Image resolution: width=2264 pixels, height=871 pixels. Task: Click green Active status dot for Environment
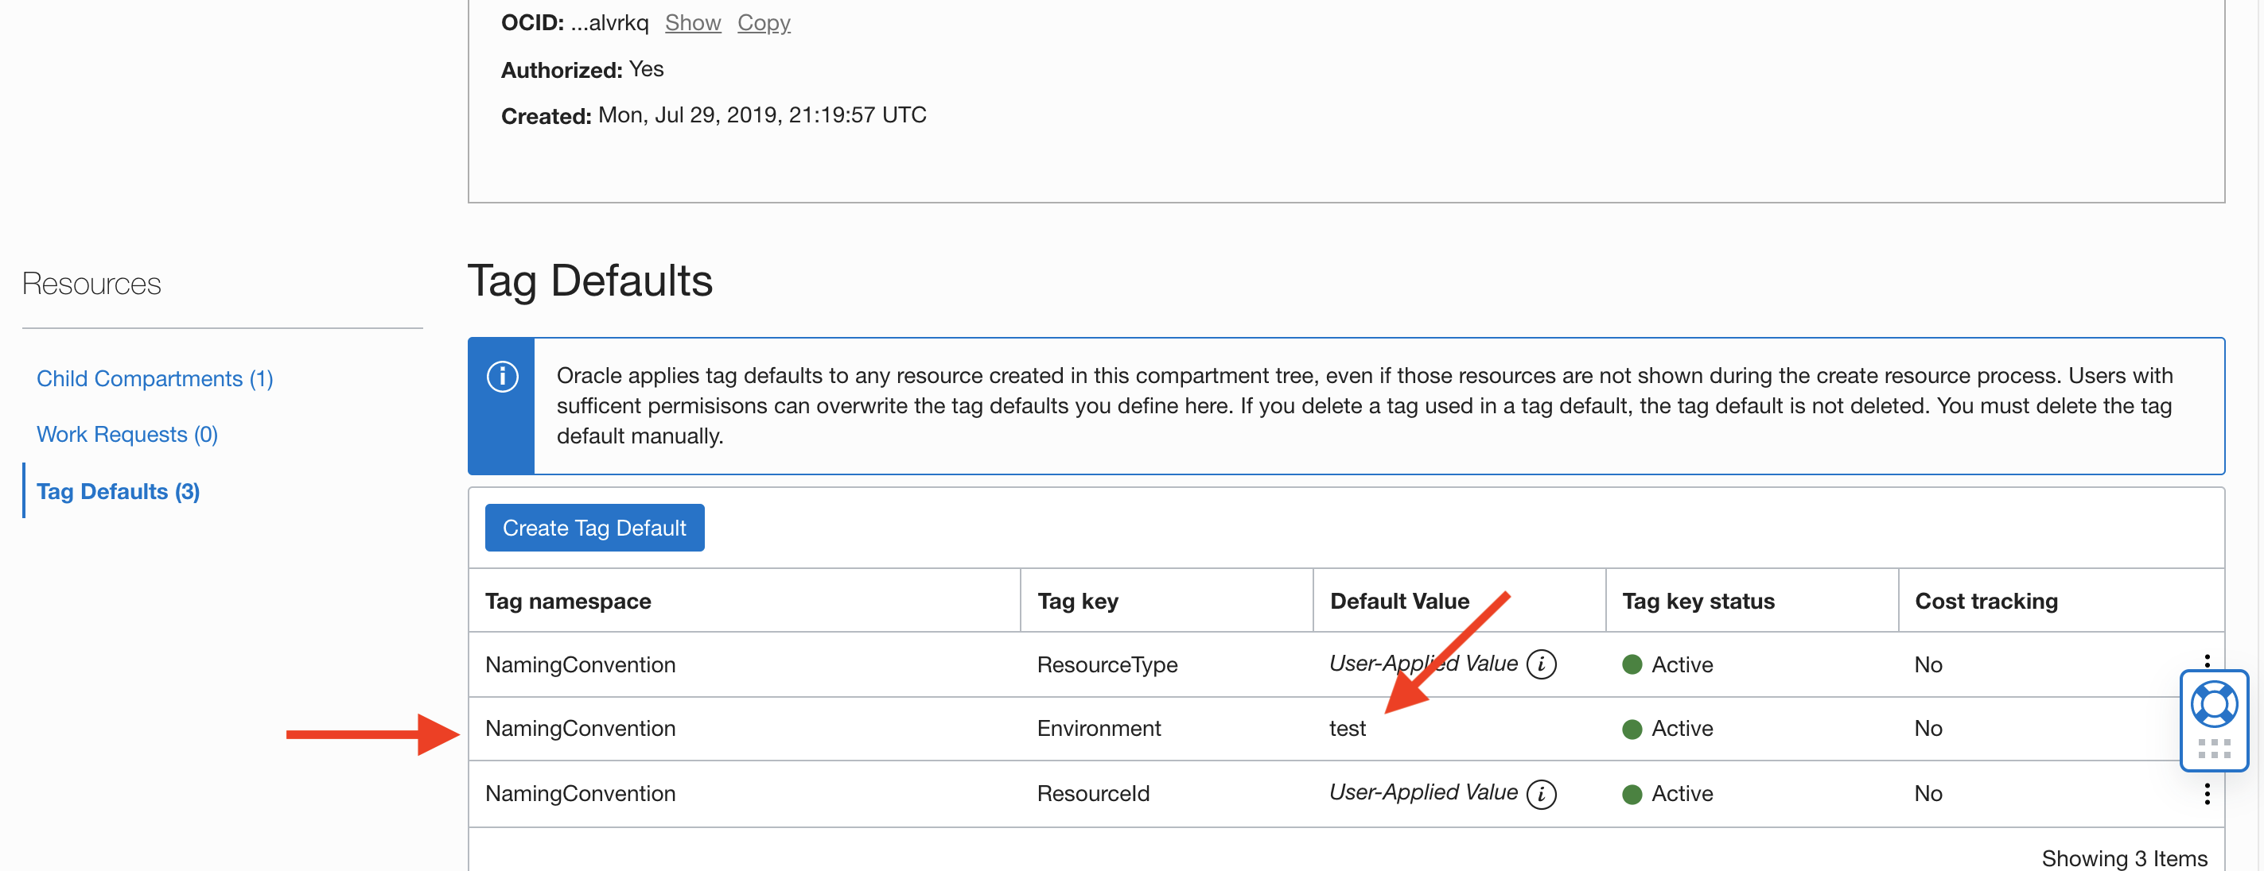[x=1632, y=729]
